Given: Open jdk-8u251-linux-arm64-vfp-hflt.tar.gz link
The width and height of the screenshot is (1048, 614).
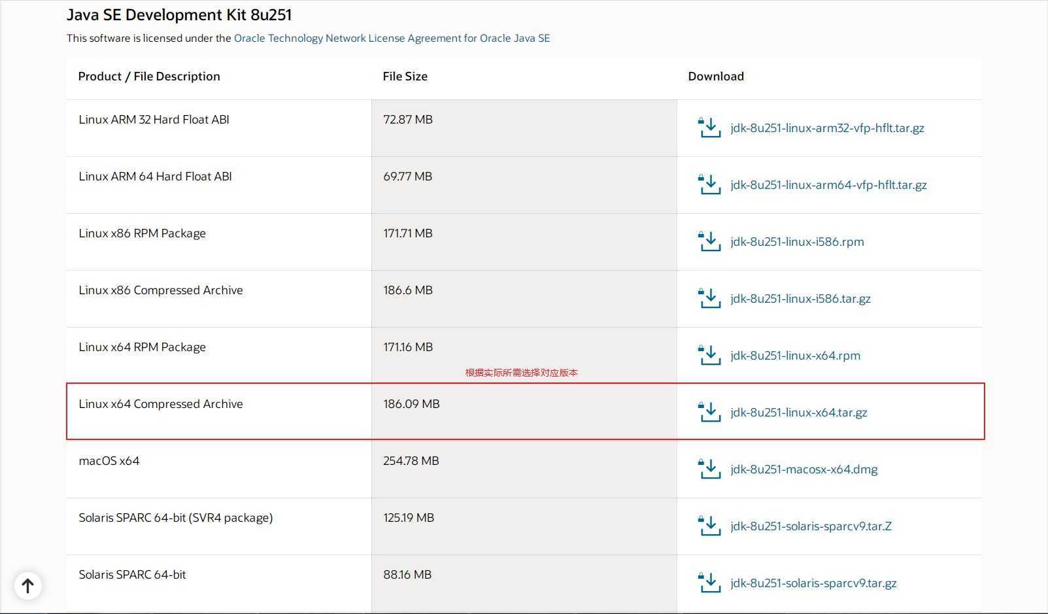Looking at the screenshot, I should (828, 185).
